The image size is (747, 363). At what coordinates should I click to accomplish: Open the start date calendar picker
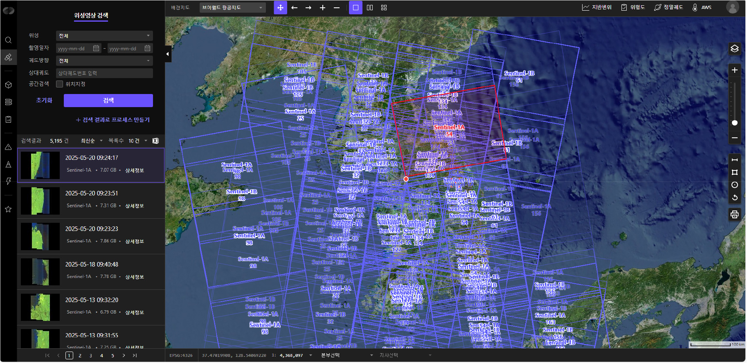coord(96,48)
